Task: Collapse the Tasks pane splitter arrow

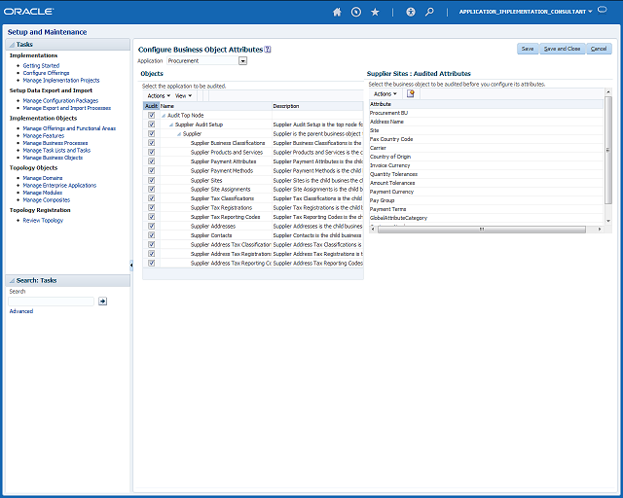Action: tap(131, 265)
